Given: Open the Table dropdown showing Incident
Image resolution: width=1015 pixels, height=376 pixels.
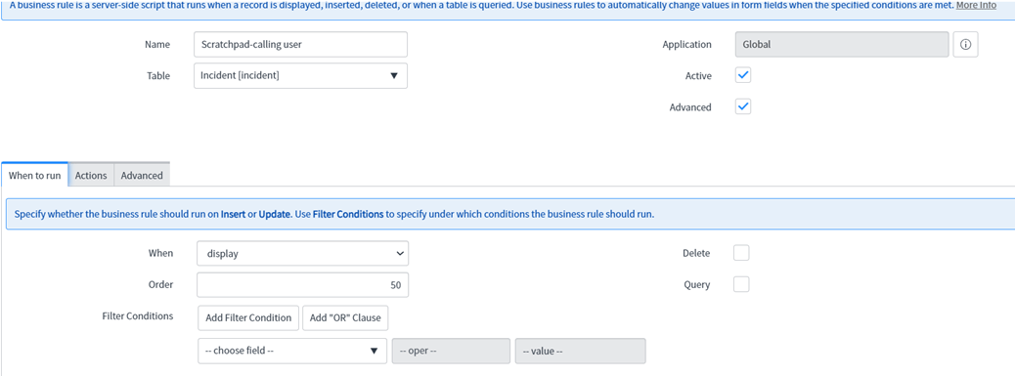Looking at the screenshot, I should pyautogui.click(x=300, y=75).
